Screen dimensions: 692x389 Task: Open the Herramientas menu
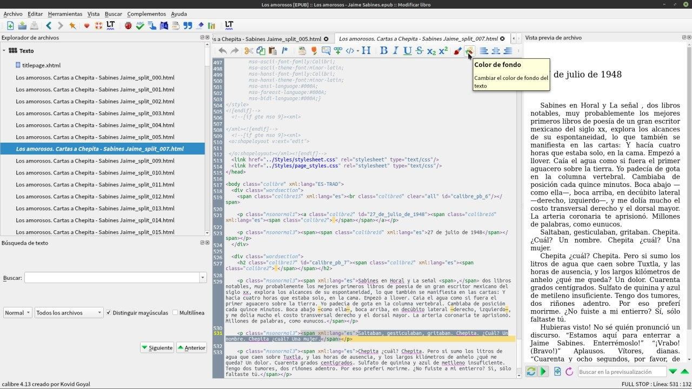point(65,14)
